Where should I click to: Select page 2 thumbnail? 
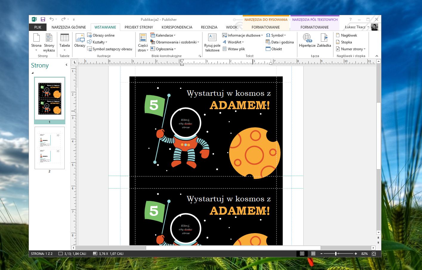pyautogui.click(x=50, y=148)
